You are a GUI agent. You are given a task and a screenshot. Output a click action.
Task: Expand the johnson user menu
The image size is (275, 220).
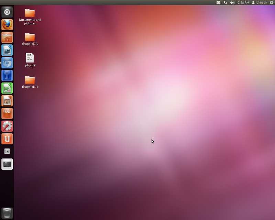pos(260,2)
